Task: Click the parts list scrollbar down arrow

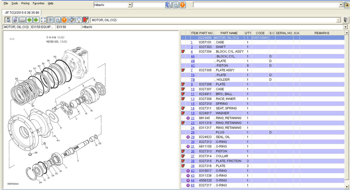Action: pos(347,186)
